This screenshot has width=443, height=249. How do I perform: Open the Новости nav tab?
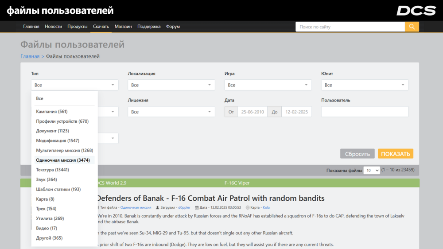click(53, 27)
